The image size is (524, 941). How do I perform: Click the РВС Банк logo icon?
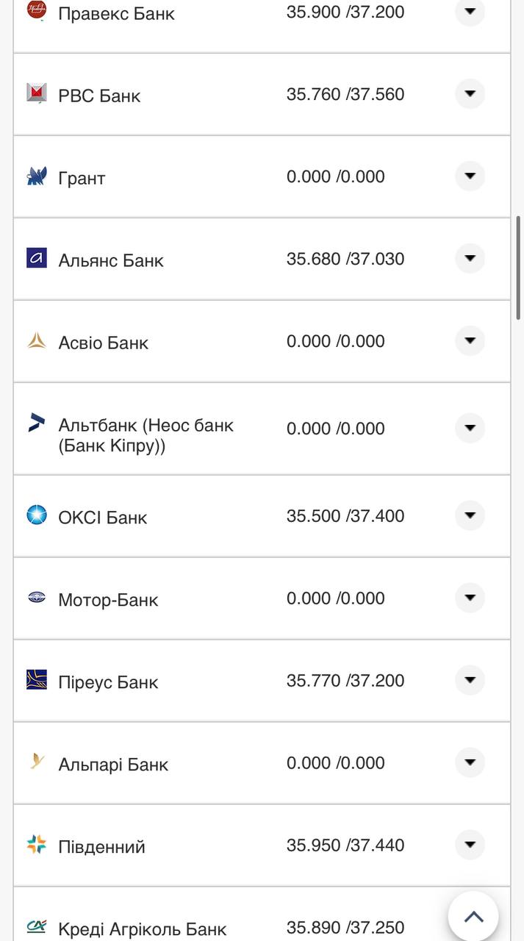[x=37, y=93]
